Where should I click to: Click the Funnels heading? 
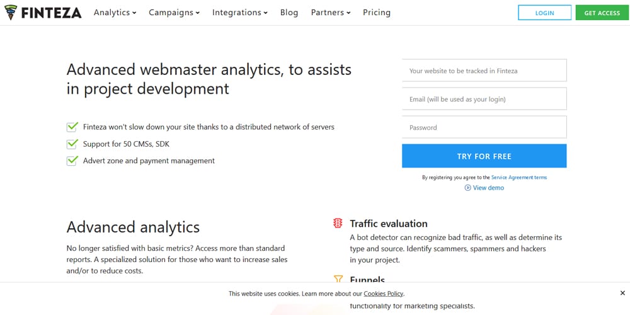367,279
